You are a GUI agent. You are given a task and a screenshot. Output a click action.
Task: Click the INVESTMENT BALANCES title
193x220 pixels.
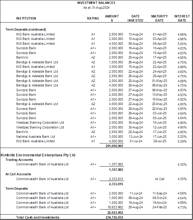pos(96,3)
